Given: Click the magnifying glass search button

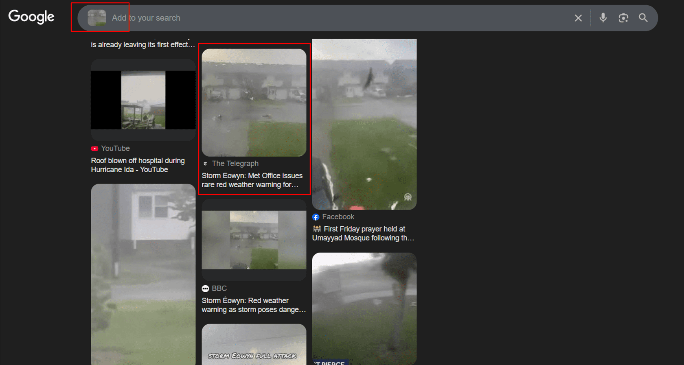Looking at the screenshot, I should tap(643, 17).
